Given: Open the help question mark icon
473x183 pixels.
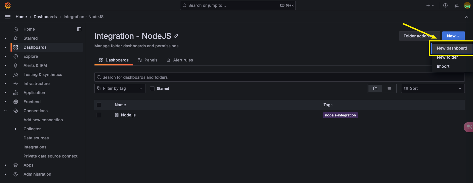Looking at the screenshot, I should [x=445, y=5].
